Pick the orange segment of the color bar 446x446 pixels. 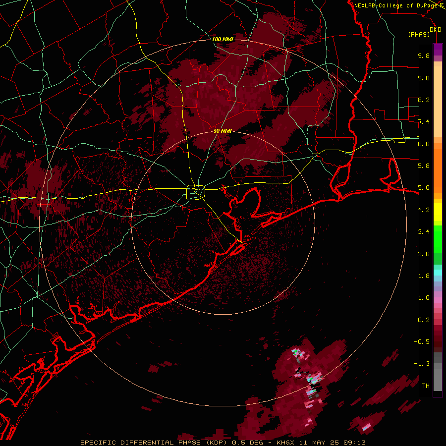tap(438, 170)
